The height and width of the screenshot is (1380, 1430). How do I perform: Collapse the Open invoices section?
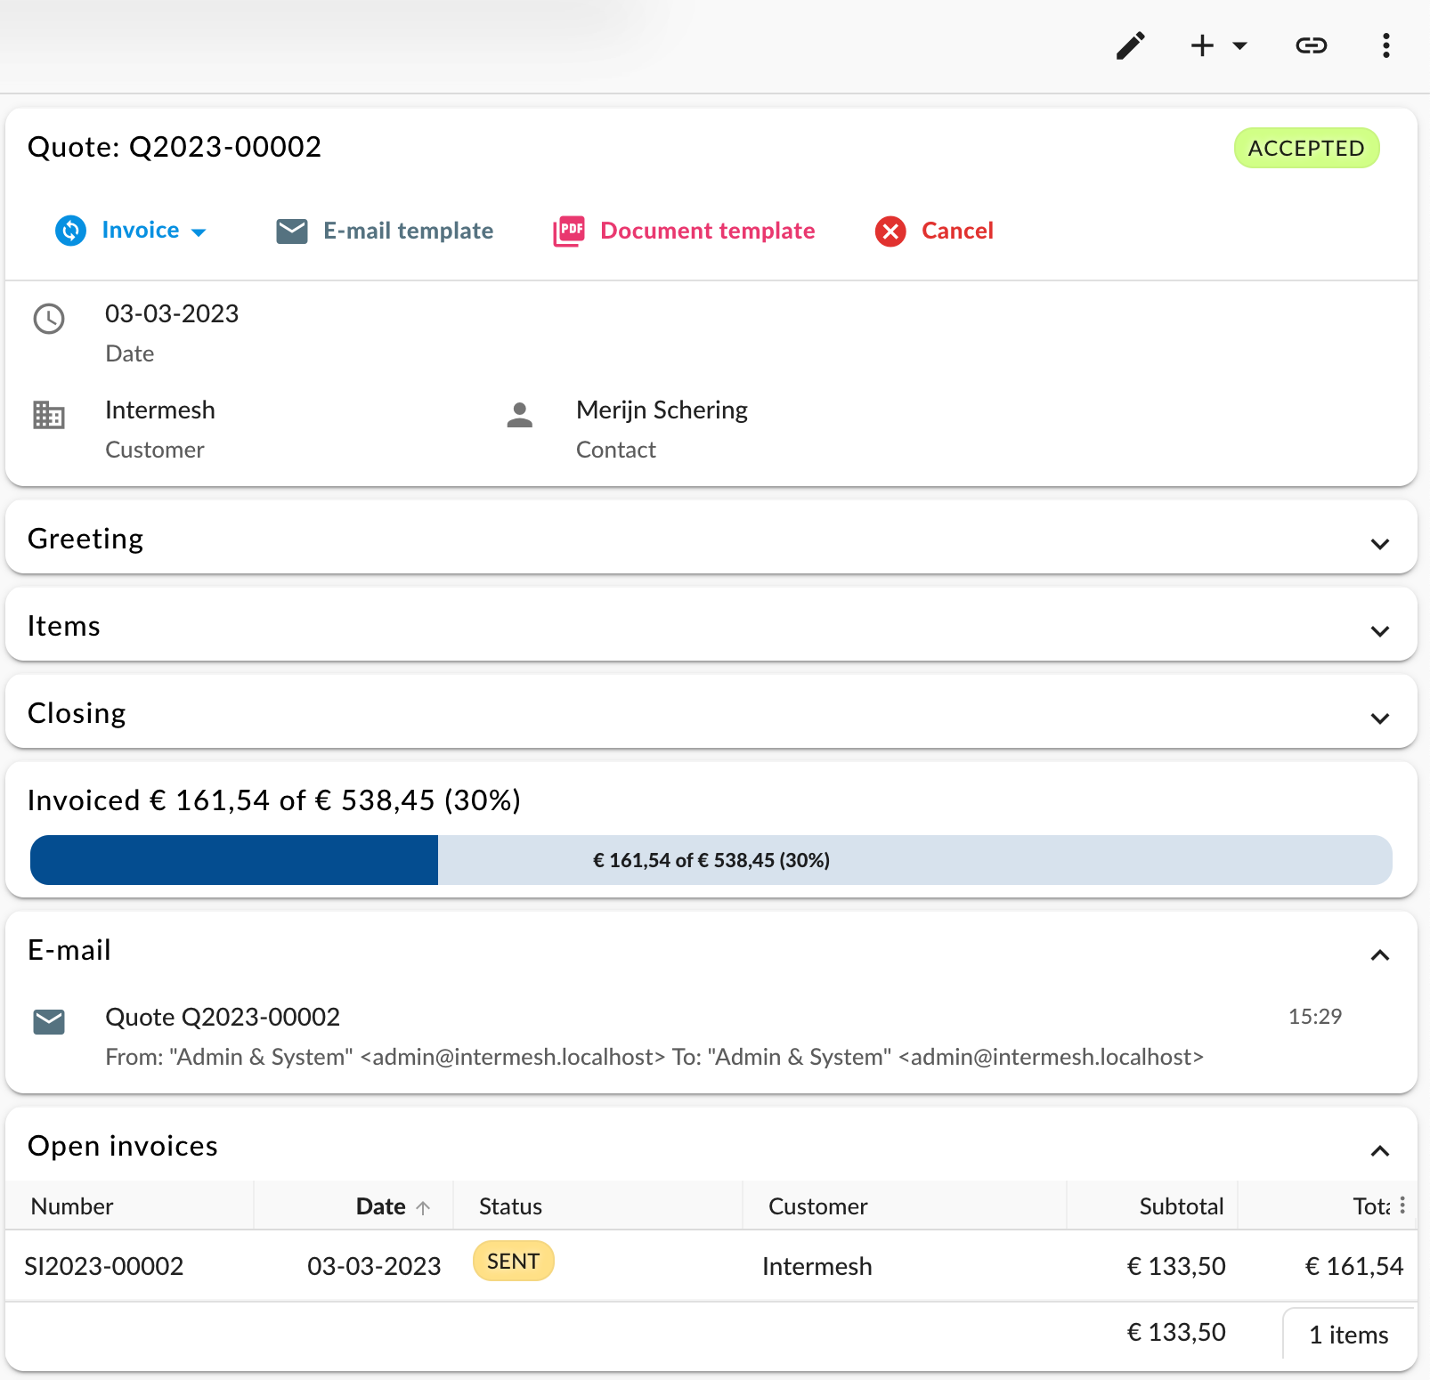point(1380,1151)
